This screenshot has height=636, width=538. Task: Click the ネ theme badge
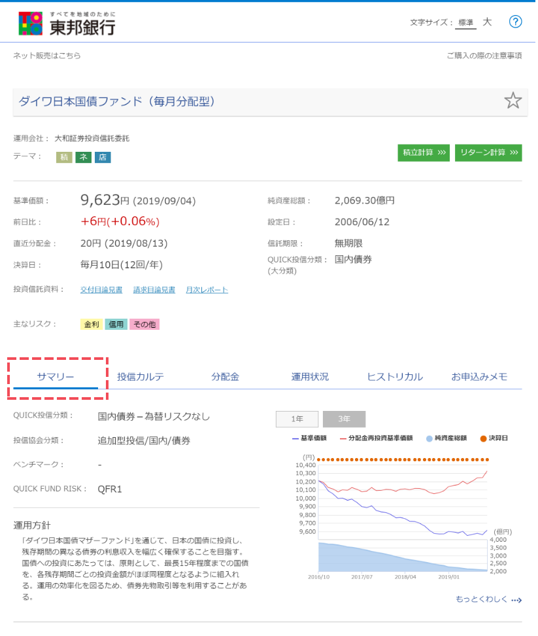coord(84,157)
